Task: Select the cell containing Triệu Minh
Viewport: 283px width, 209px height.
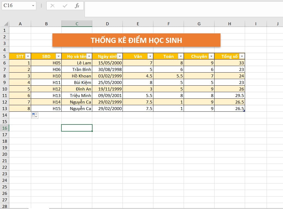Action: tap(77, 95)
